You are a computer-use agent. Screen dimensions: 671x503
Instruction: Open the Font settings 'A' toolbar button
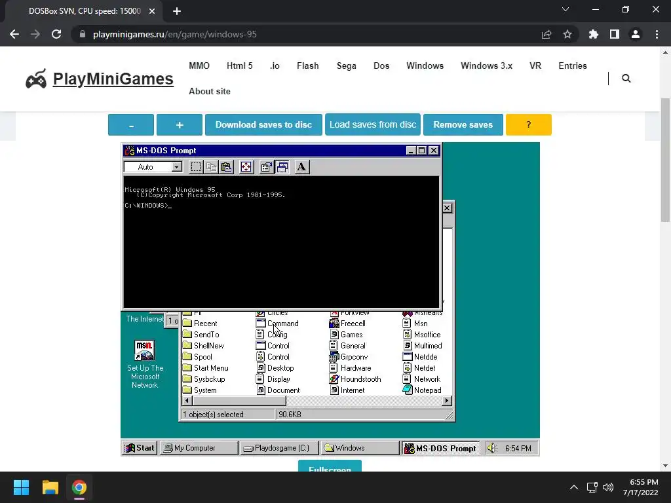point(301,167)
